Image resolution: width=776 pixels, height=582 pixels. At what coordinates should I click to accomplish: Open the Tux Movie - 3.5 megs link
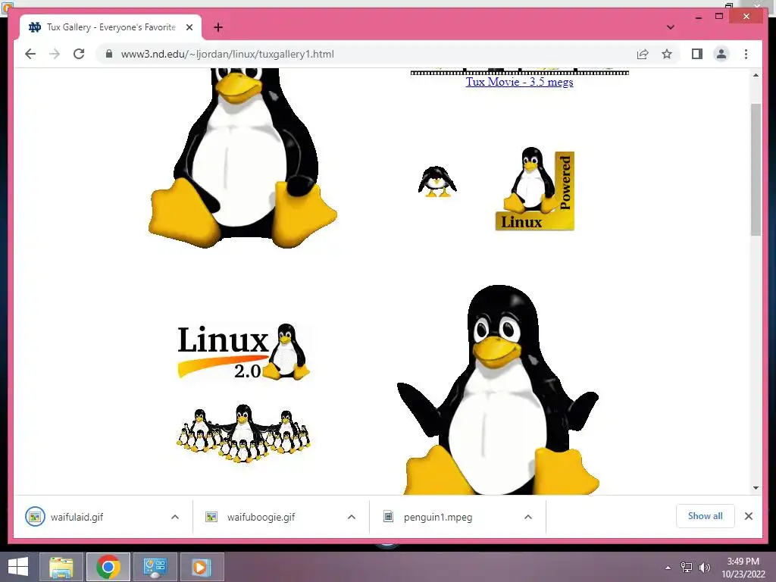[519, 82]
